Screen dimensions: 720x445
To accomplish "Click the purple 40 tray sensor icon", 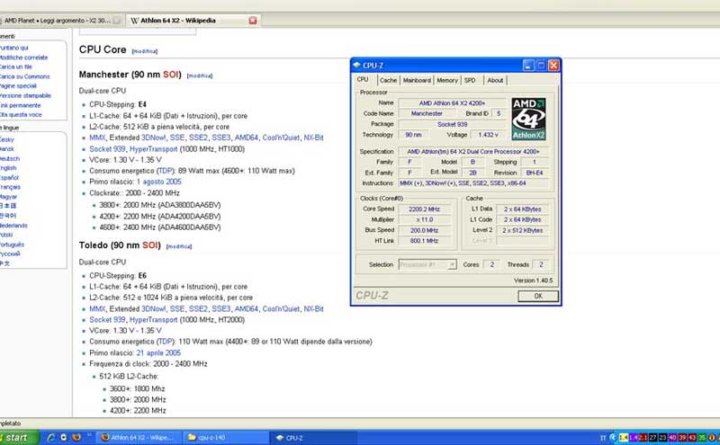I will tap(672, 438).
